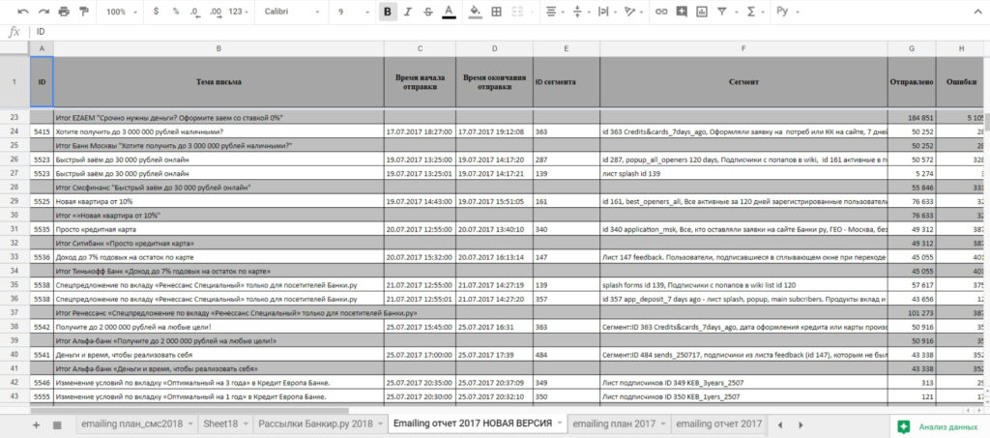Click the Print icon
The height and width of the screenshot is (438, 990).
click(64, 12)
